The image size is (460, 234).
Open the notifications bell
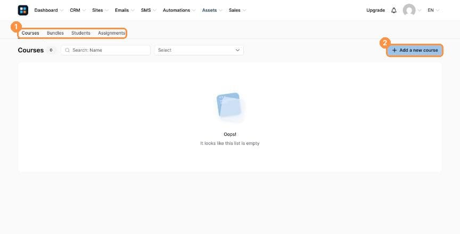point(393,10)
